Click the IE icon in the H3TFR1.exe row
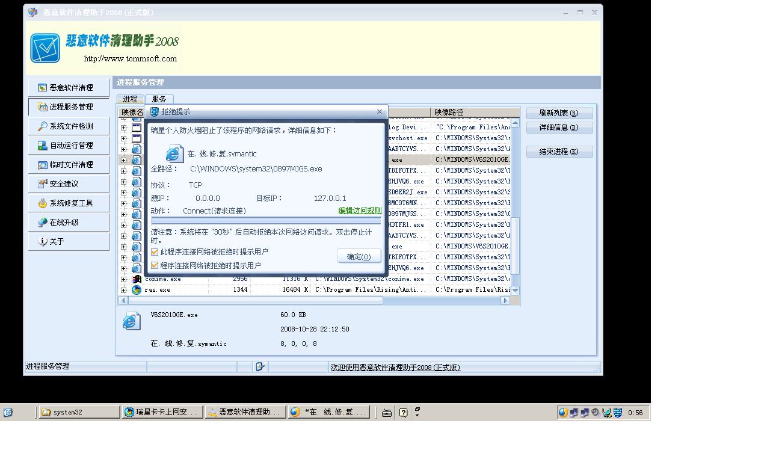This screenshot has width=770, height=462. click(x=137, y=225)
